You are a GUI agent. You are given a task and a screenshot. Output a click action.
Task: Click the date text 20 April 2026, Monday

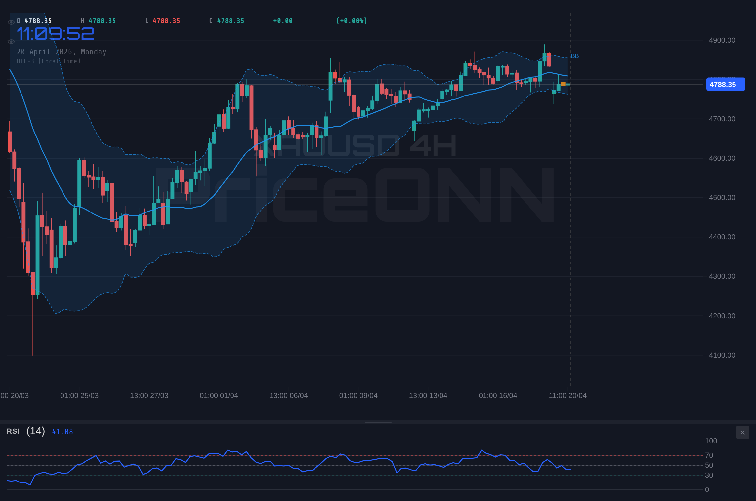[62, 52]
